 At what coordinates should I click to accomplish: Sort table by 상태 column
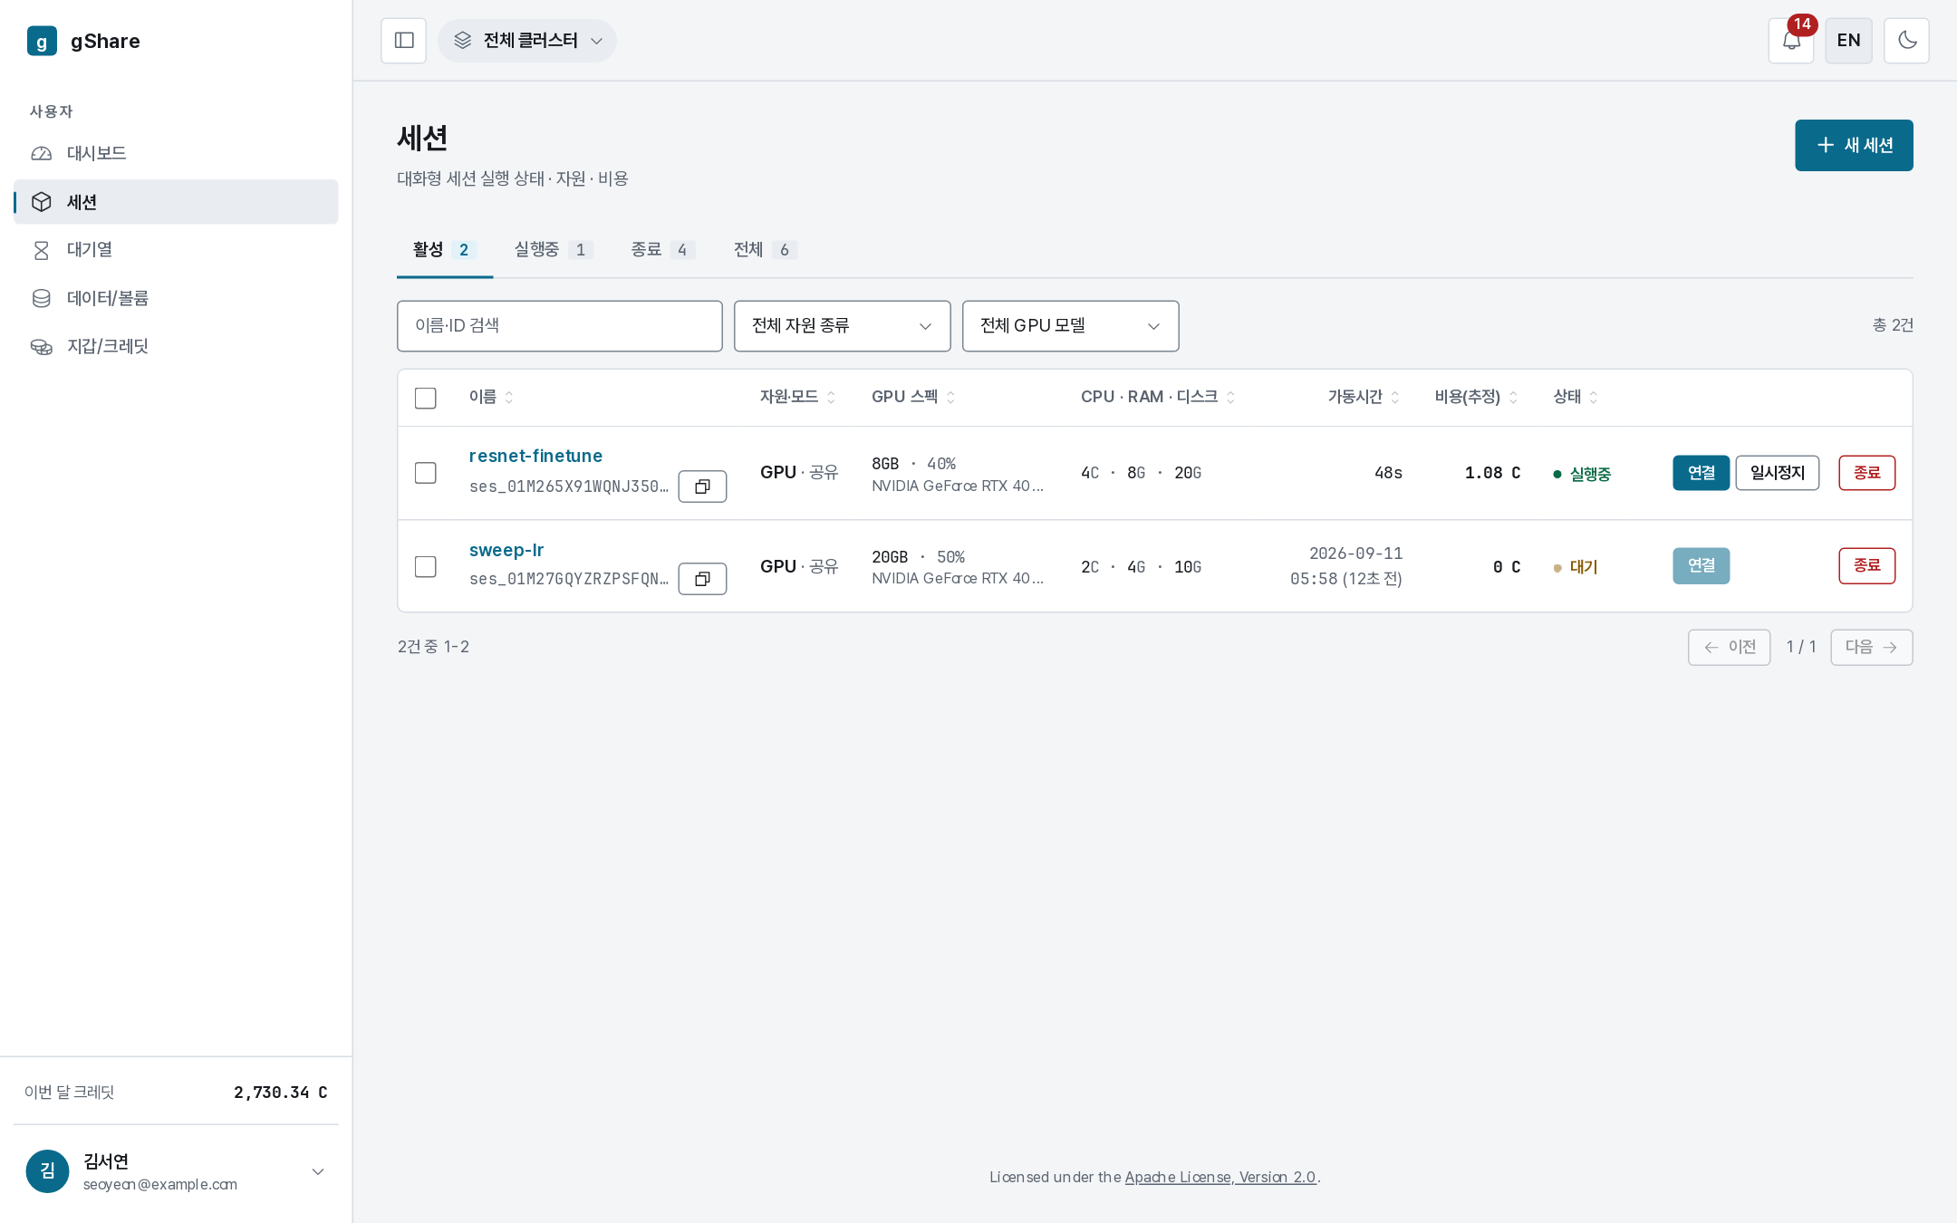pos(1576,397)
